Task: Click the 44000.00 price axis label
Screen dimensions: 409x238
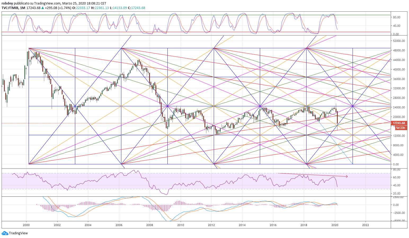Action: (x=399, y=60)
